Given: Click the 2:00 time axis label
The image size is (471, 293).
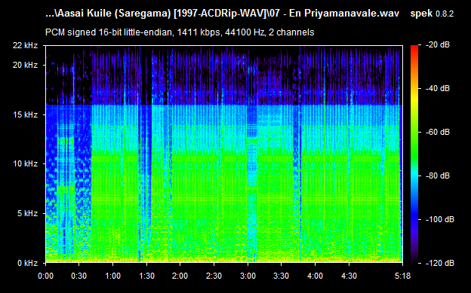Looking at the screenshot, I should coord(180,276).
